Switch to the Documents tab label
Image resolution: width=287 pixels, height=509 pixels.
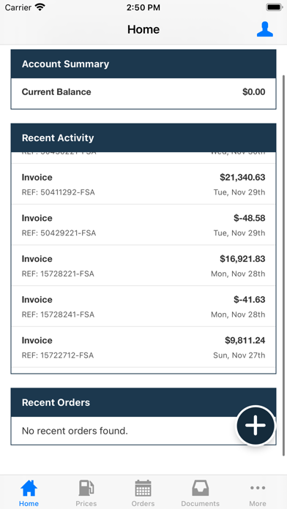(x=200, y=503)
